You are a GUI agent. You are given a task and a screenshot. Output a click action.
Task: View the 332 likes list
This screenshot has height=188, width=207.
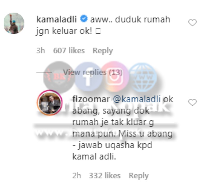[x=105, y=176]
